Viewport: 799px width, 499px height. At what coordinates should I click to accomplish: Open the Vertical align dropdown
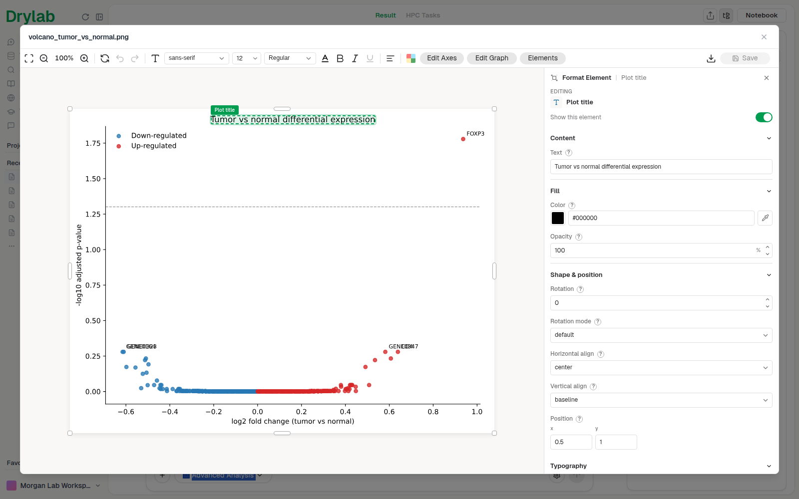[x=661, y=400]
